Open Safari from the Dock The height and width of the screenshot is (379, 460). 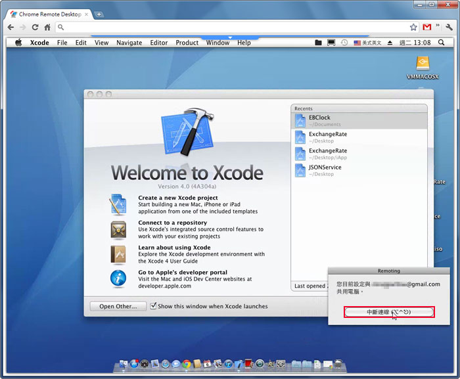tap(166, 364)
